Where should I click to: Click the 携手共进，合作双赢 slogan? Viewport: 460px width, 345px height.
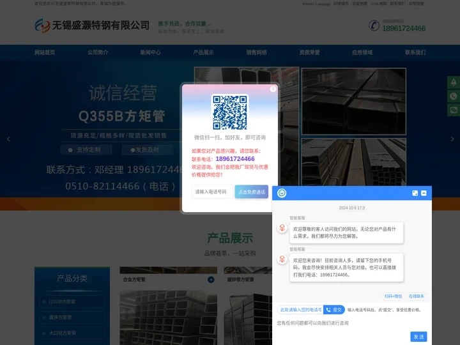coord(185,24)
